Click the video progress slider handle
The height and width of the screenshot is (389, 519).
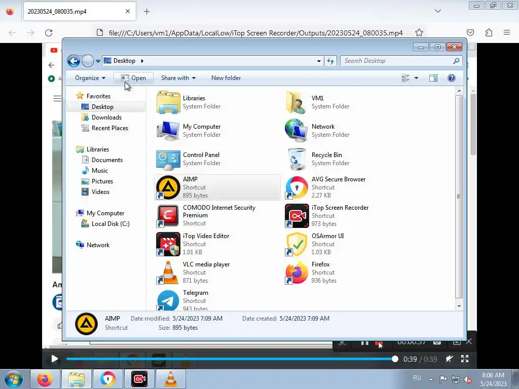pyautogui.click(x=395, y=359)
